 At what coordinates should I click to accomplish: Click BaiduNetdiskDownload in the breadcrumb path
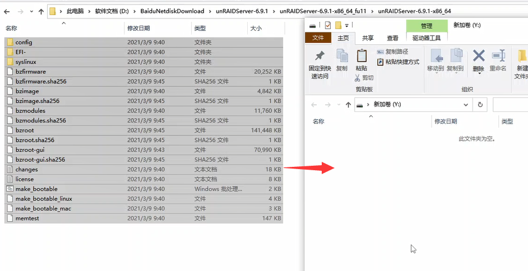(173, 11)
